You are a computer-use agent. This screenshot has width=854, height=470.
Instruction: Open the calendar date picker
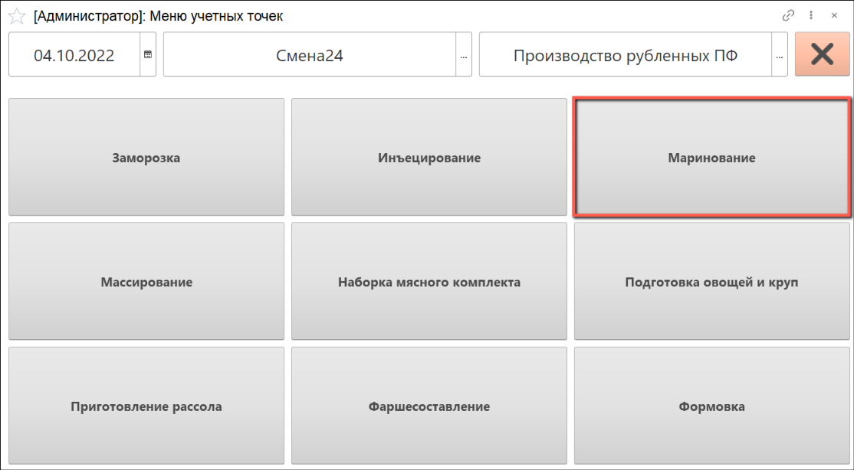(x=148, y=55)
